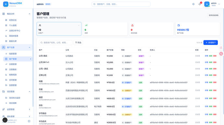Click the 项目清单 list icon
Image resolution: width=224 pixels, height=125 pixels.
click(6, 103)
